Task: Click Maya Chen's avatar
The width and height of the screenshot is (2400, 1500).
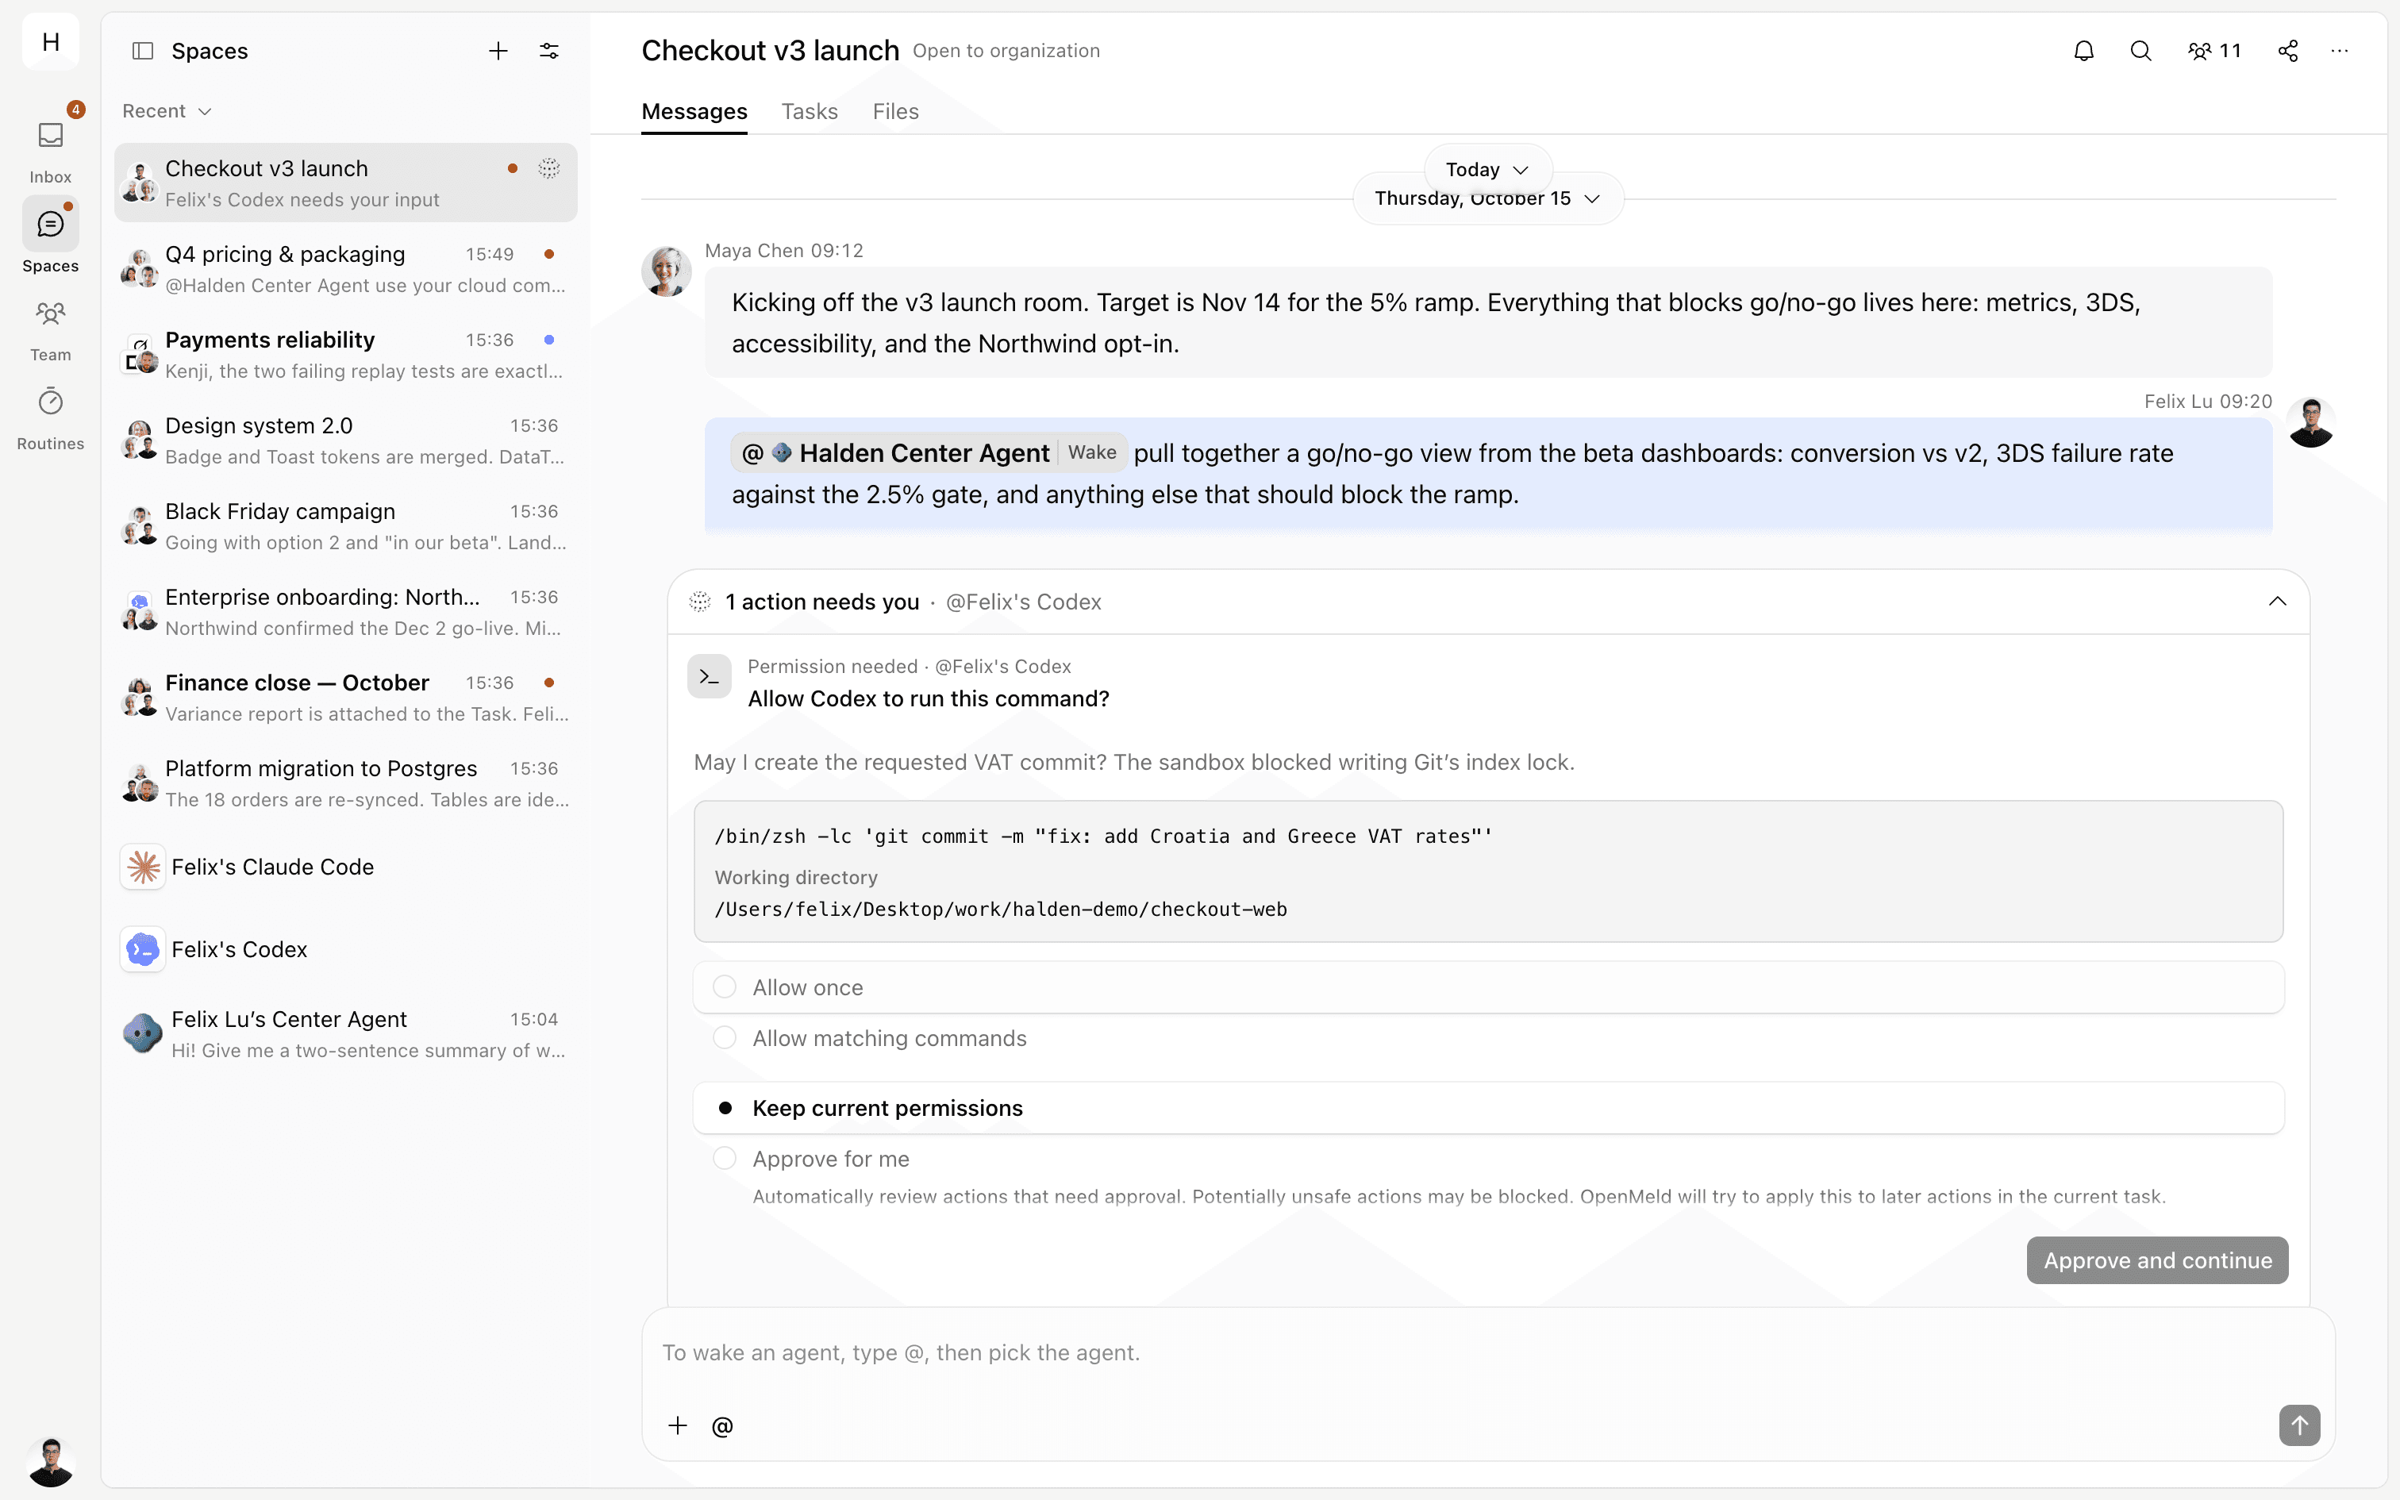Action: 667,271
